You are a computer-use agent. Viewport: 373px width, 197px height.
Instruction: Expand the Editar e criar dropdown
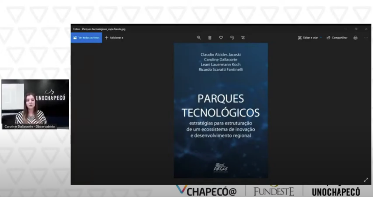(x=321, y=38)
